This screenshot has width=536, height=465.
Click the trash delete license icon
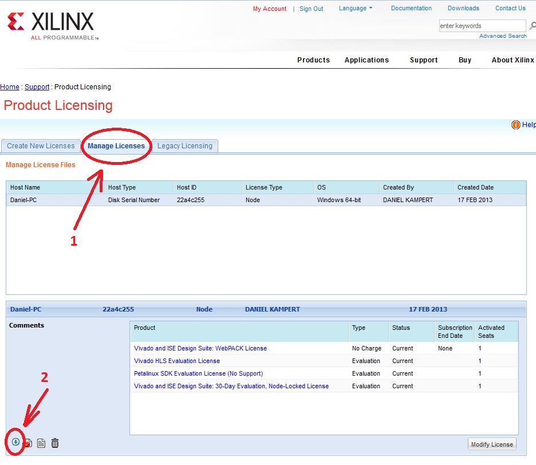55,443
